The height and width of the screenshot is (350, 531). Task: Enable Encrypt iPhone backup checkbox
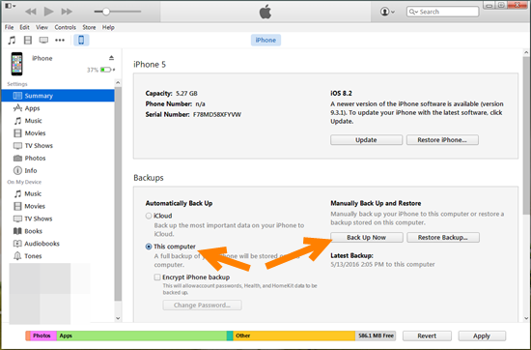pyautogui.click(x=157, y=277)
